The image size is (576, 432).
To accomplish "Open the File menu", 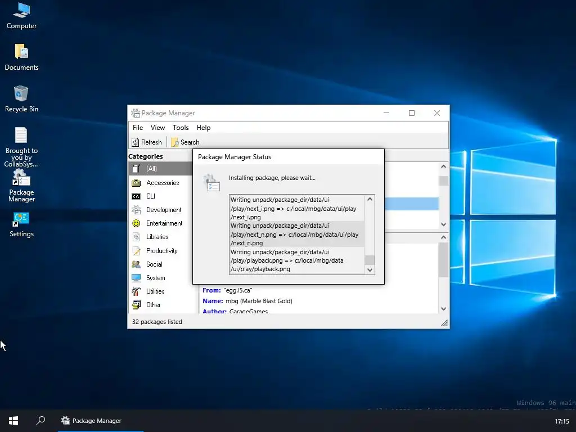I will [138, 128].
